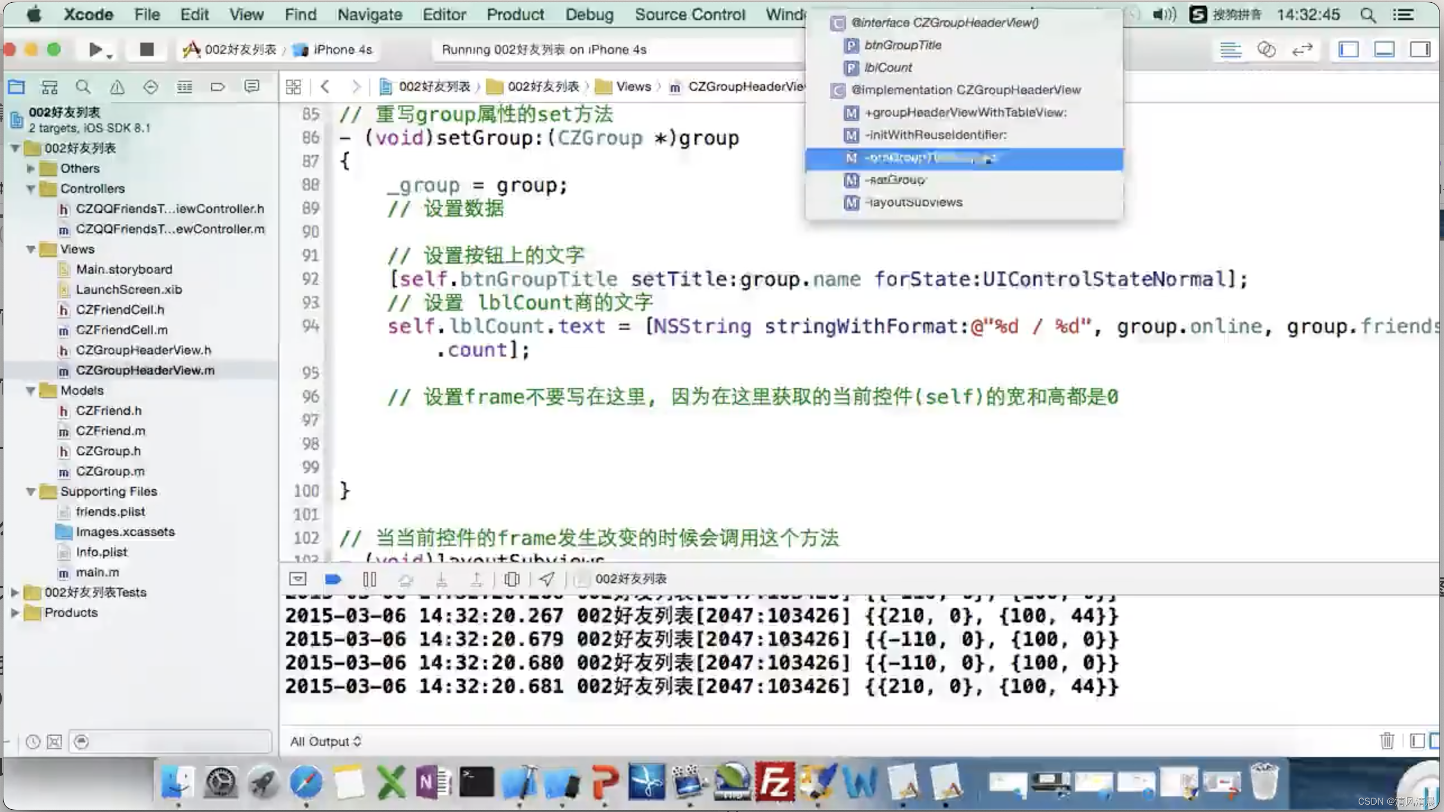The height and width of the screenshot is (812, 1444).
Task: Open the Symbol navigator icon
Action: point(49,87)
